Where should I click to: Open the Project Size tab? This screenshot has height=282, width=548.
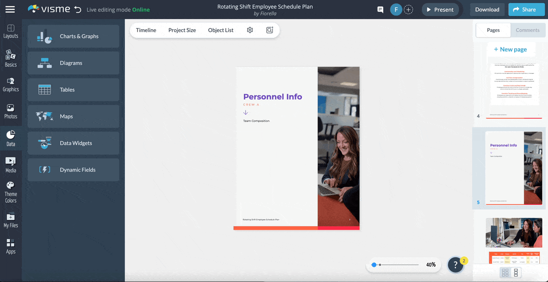click(x=182, y=30)
